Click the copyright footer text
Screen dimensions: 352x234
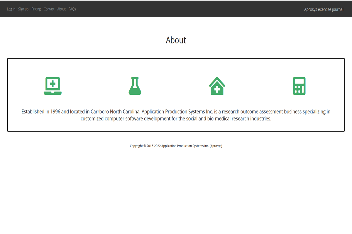point(176,146)
